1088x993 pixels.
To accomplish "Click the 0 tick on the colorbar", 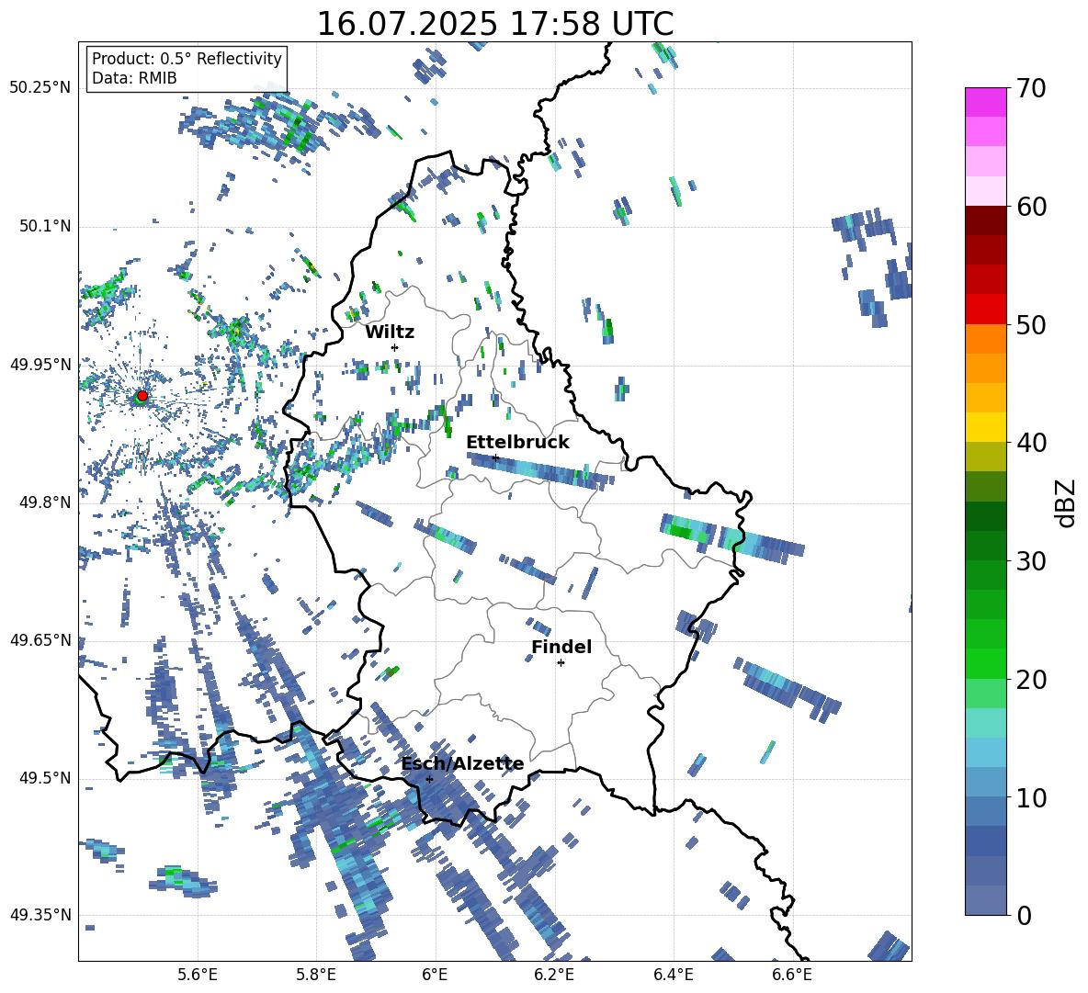I will [x=1024, y=916].
